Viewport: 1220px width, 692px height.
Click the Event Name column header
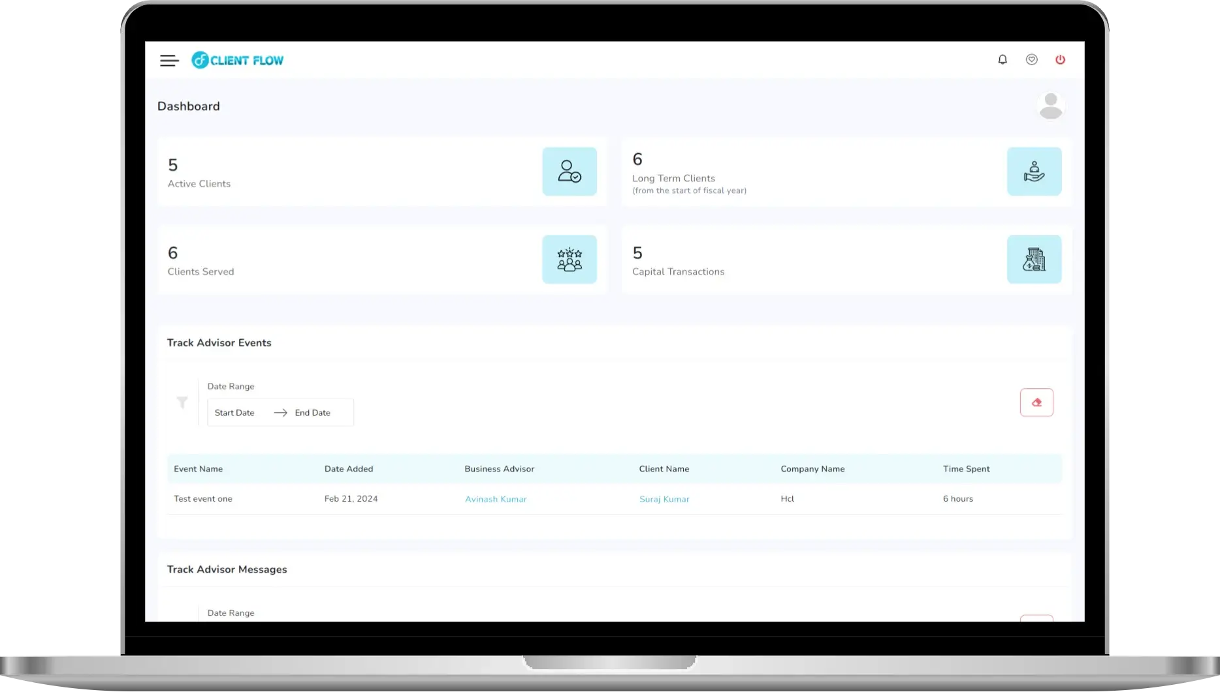click(198, 469)
